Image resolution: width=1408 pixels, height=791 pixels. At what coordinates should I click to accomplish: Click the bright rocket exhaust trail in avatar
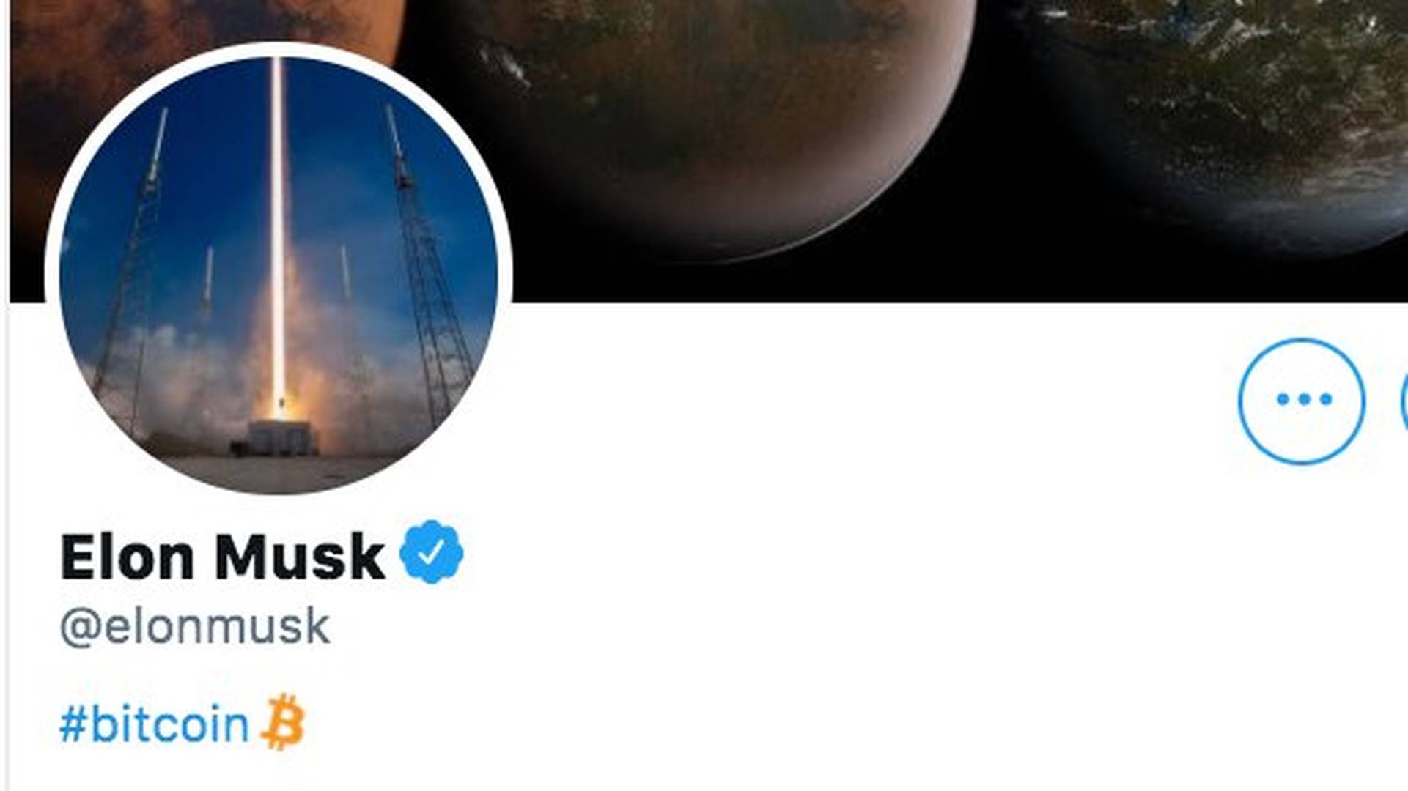click(x=277, y=234)
